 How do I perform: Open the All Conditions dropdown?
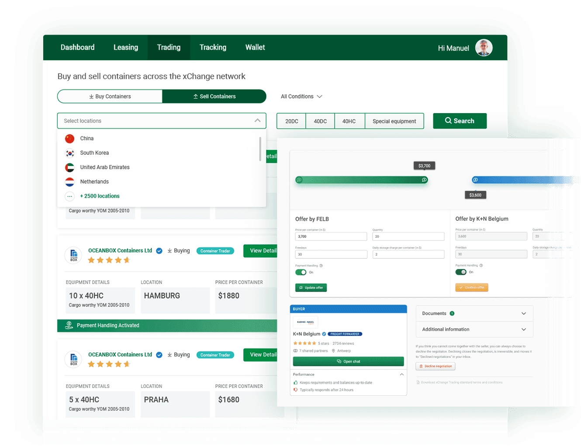pos(301,97)
